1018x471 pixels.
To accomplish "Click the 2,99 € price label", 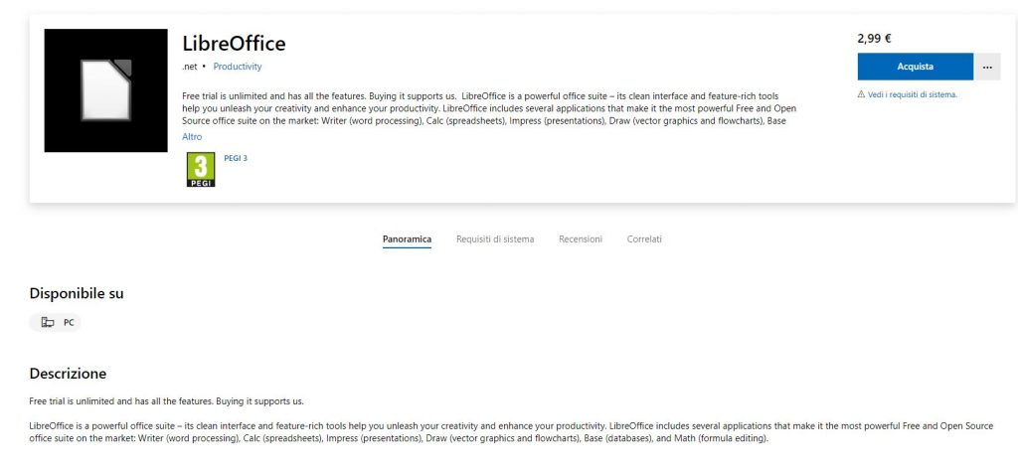I will [x=874, y=39].
